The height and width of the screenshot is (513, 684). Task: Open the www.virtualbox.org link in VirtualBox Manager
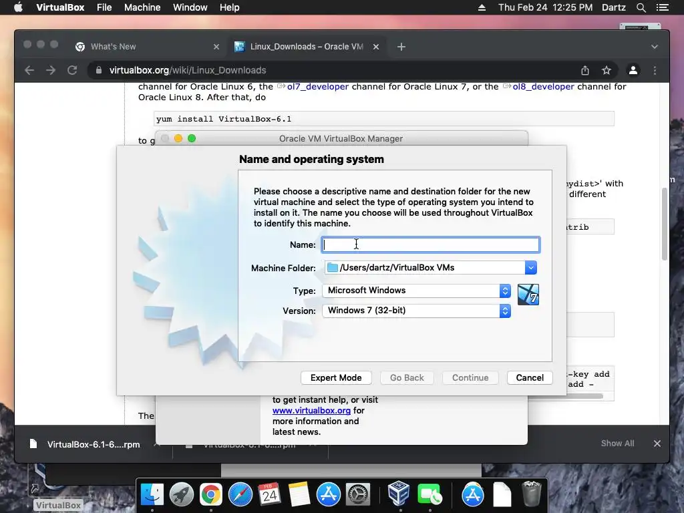pos(311,411)
